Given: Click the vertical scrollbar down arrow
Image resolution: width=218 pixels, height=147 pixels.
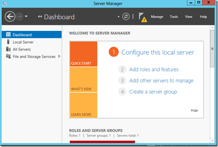Looking at the screenshot, I should [x=213, y=144].
